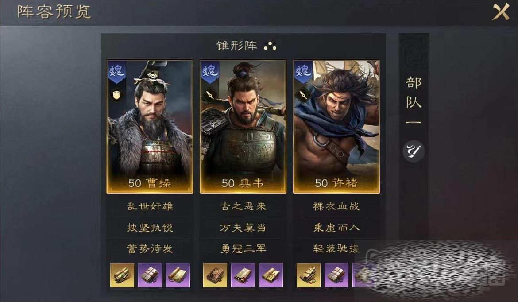
Task: Click the spear troop icon on 典韦's card
Action: point(210,96)
